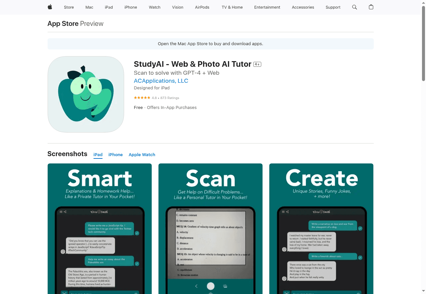Click the 'Offers In-App Purchases' text
The height and width of the screenshot is (294, 426).
point(172,108)
